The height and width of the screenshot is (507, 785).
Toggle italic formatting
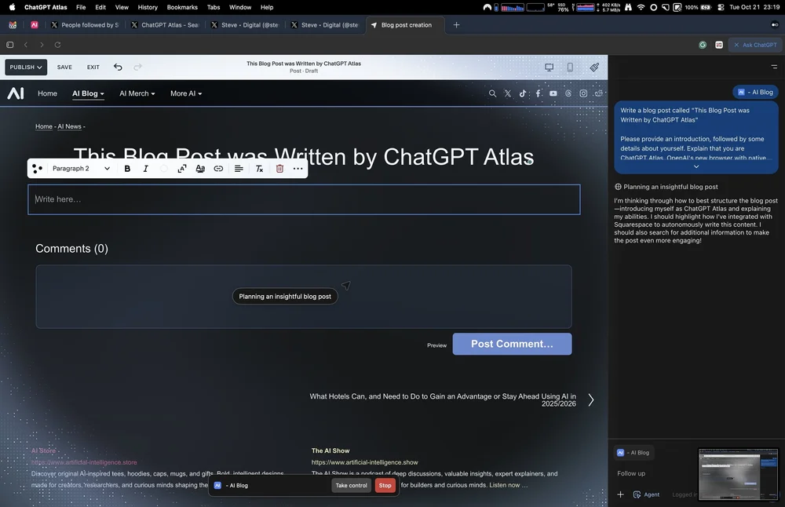click(146, 169)
